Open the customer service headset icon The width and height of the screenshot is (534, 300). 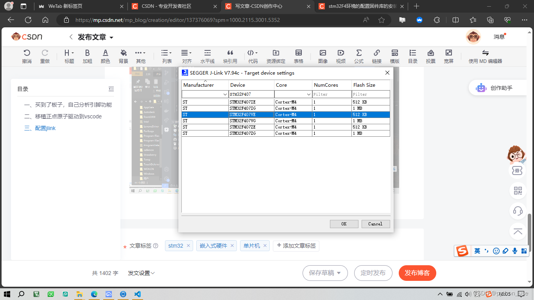pyautogui.click(x=518, y=211)
